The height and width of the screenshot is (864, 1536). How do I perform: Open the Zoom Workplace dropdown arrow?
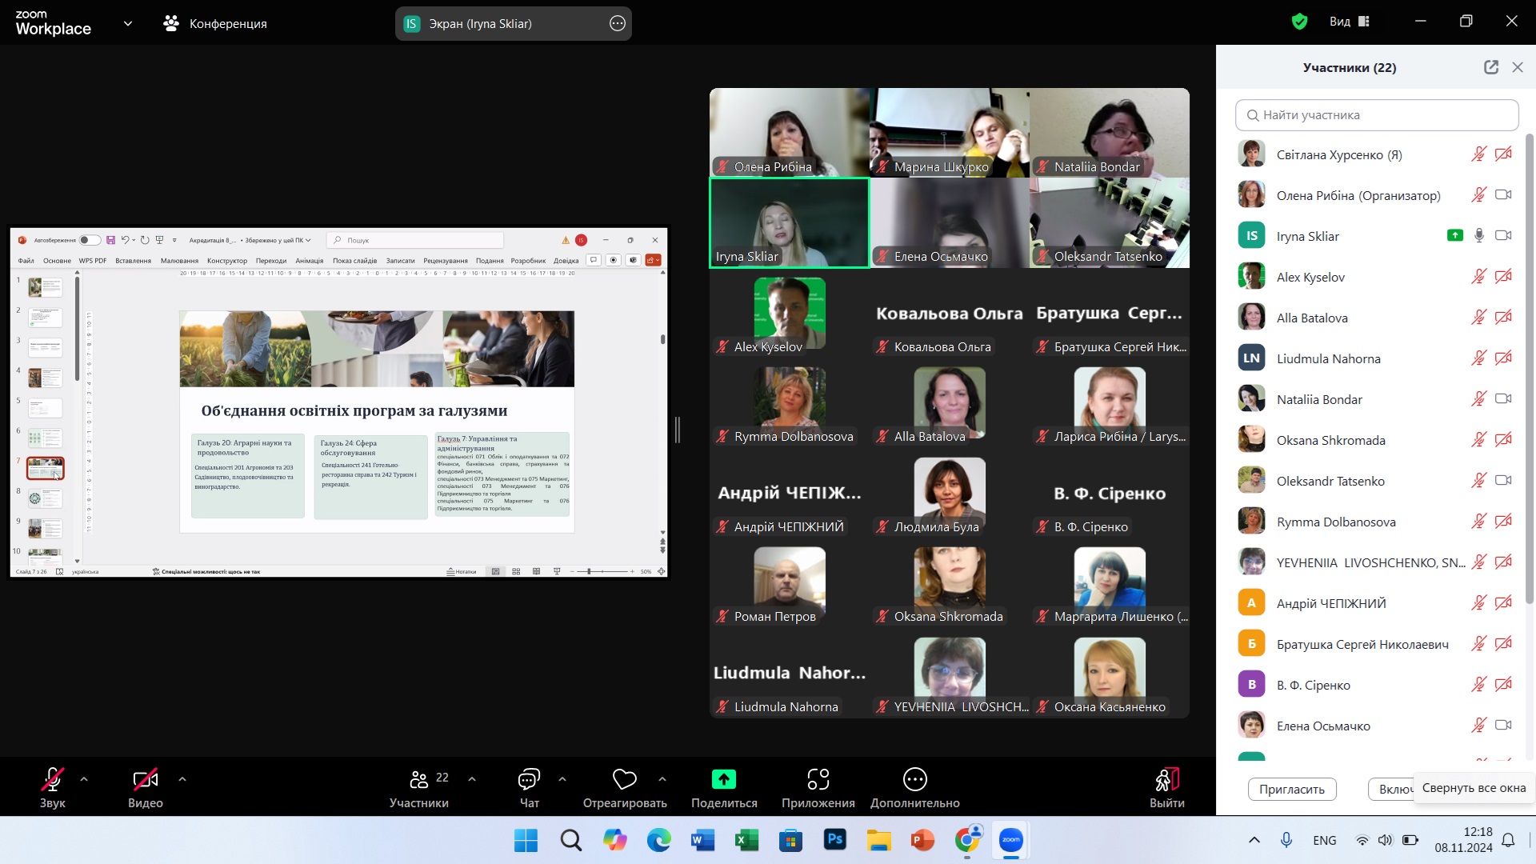pyautogui.click(x=128, y=23)
